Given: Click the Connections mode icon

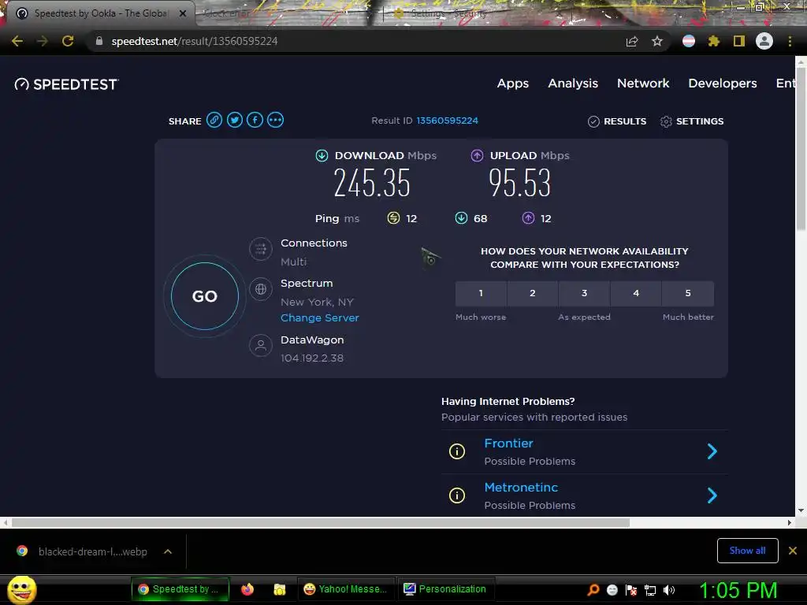Looking at the screenshot, I should tap(261, 249).
